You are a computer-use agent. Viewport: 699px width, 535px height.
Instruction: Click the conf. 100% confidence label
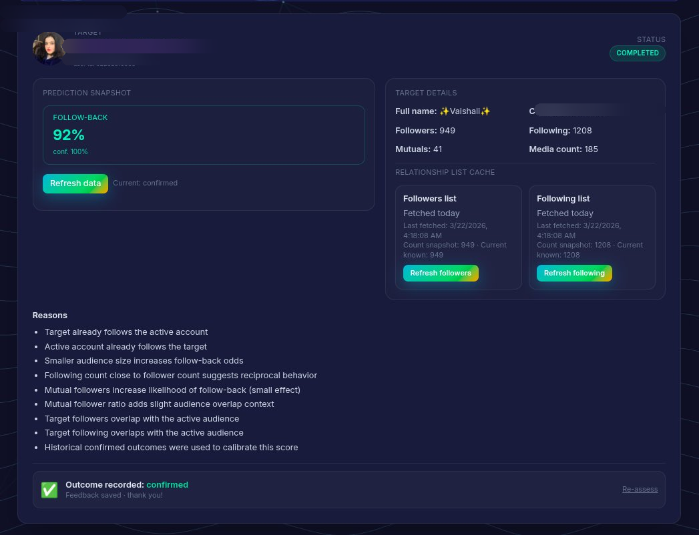[70, 151]
